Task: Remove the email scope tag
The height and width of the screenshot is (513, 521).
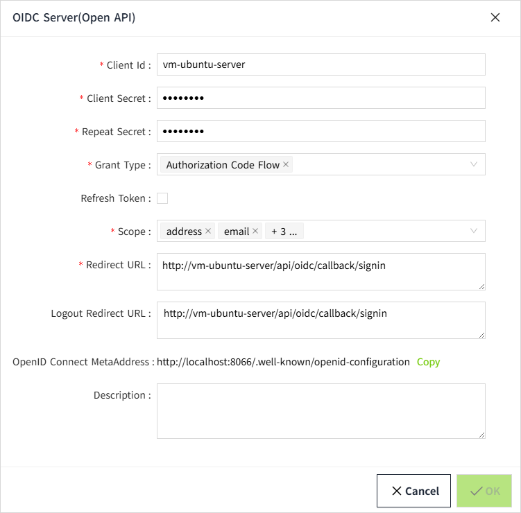Action: [255, 232]
